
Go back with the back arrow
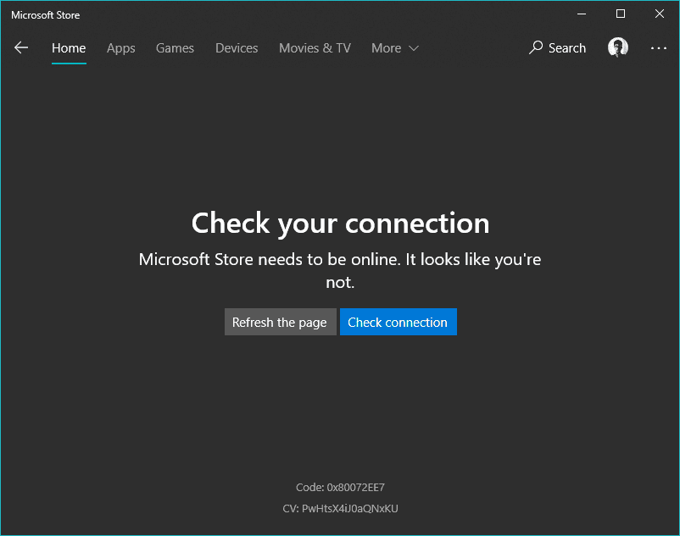pyautogui.click(x=21, y=47)
